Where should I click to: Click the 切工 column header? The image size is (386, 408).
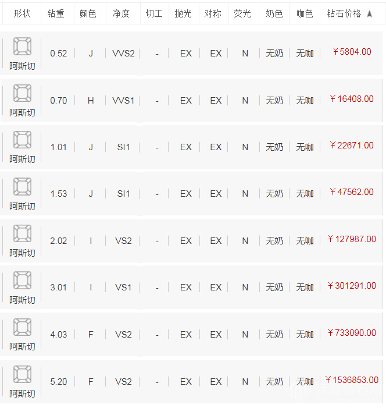pos(154,13)
